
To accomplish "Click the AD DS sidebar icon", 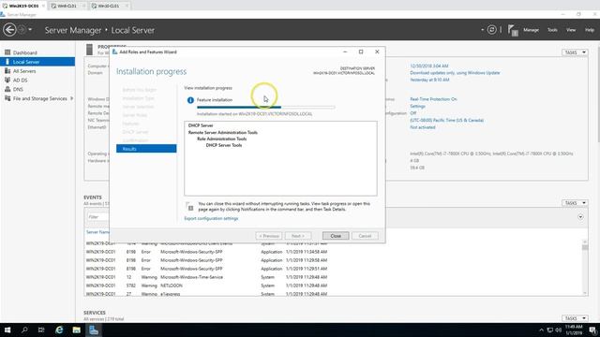I will pyautogui.click(x=7, y=80).
